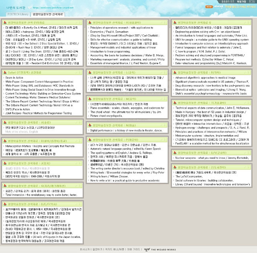This screenshot has width=257, height=253.
Task: Click the wzd logo icon before the URL
Action: click(x=30, y=8)
